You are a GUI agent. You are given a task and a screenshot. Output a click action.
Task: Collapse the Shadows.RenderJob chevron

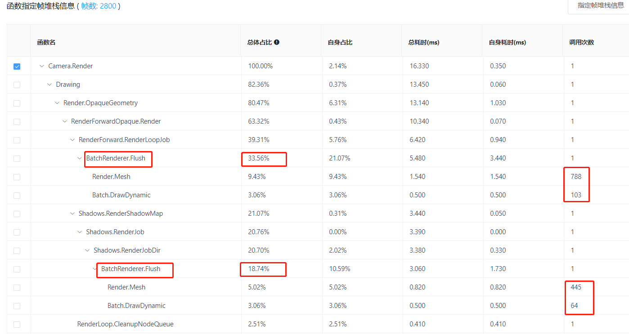pos(80,232)
